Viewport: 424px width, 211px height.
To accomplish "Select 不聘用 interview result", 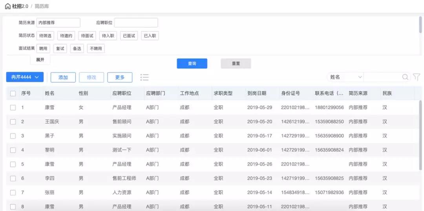I will point(96,49).
